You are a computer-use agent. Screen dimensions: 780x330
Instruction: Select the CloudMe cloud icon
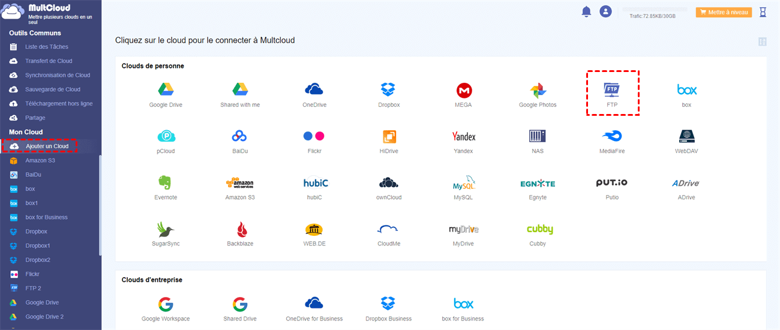(x=389, y=234)
